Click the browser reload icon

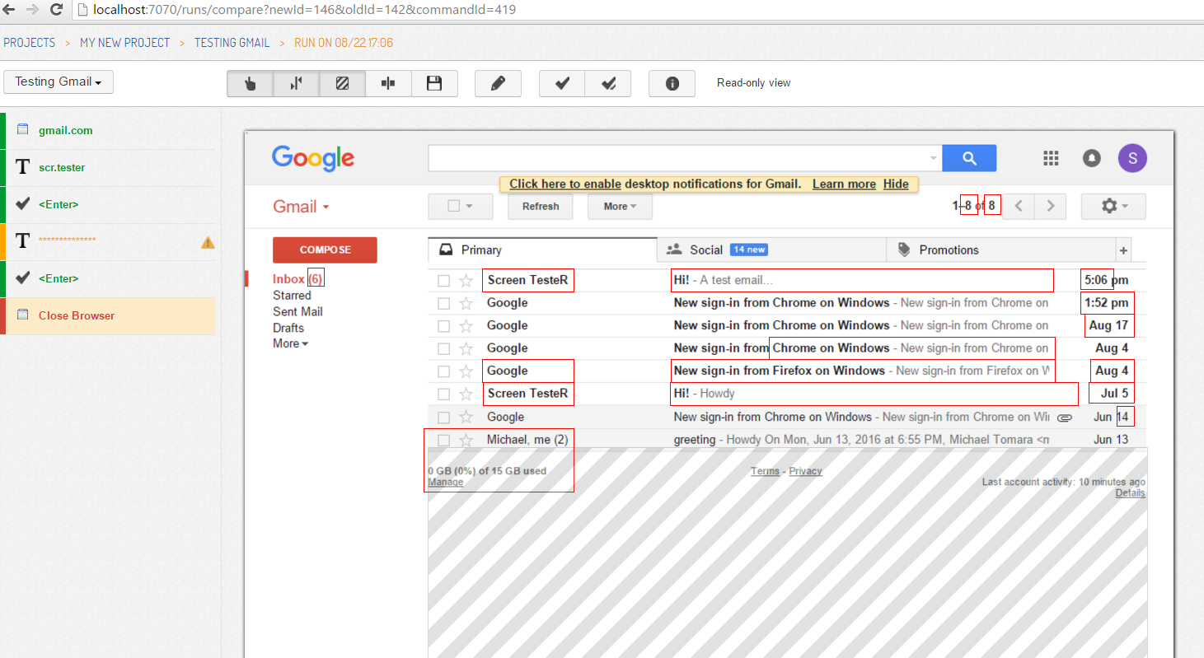(x=57, y=10)
